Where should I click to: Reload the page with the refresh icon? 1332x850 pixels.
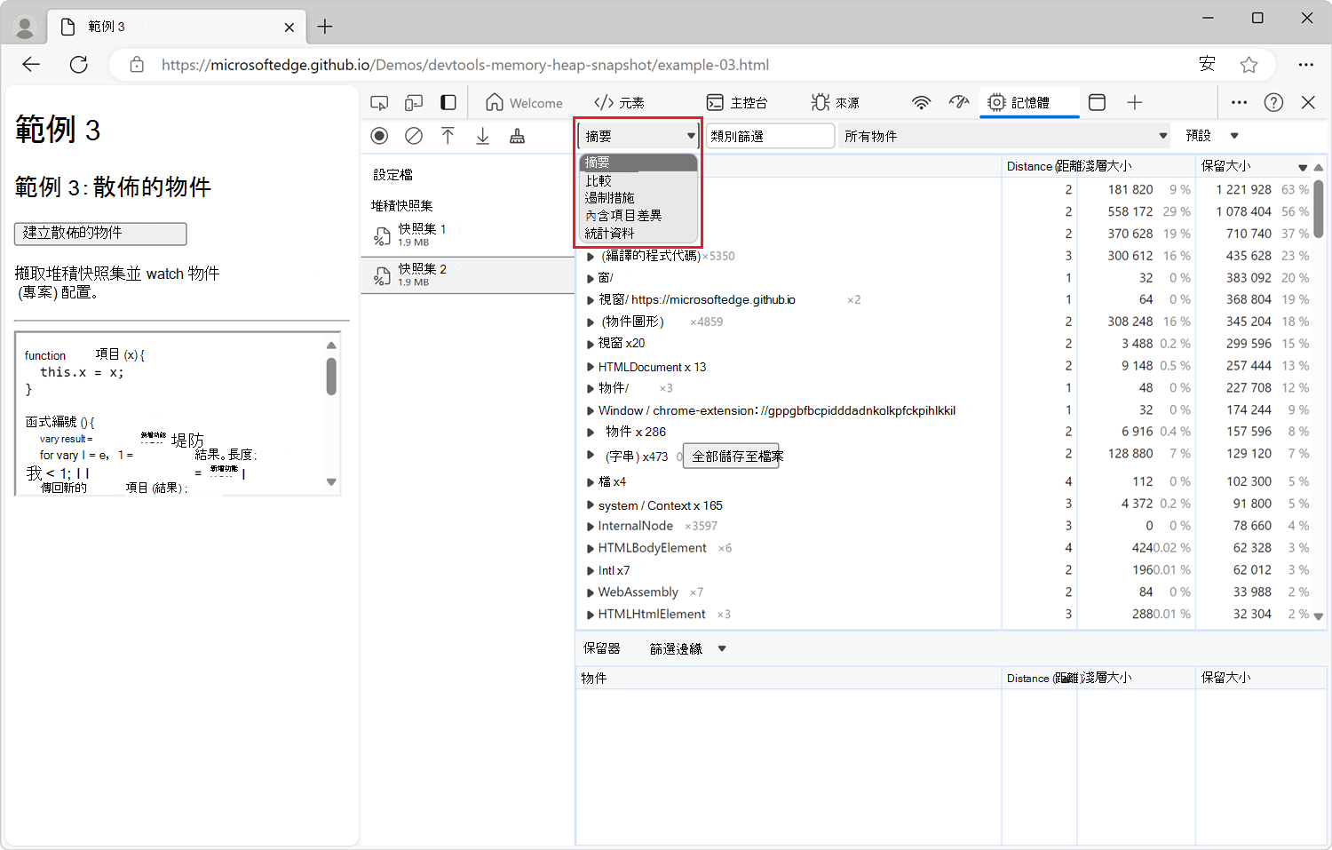(x=79, y=64)
